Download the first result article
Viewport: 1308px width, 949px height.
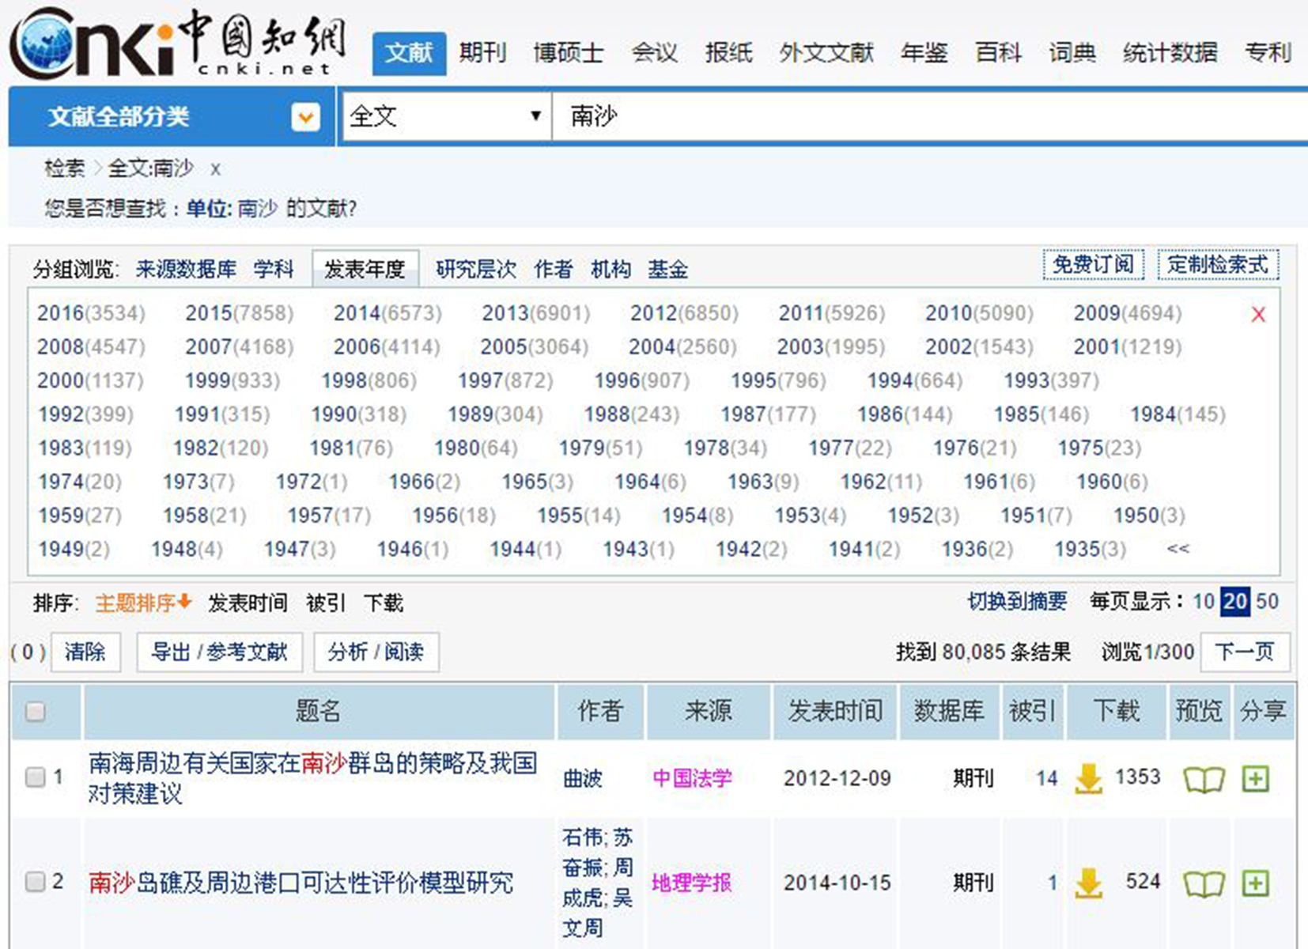[x=1089, y=778]
